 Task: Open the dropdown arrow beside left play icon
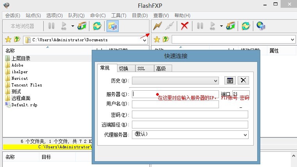73,26
